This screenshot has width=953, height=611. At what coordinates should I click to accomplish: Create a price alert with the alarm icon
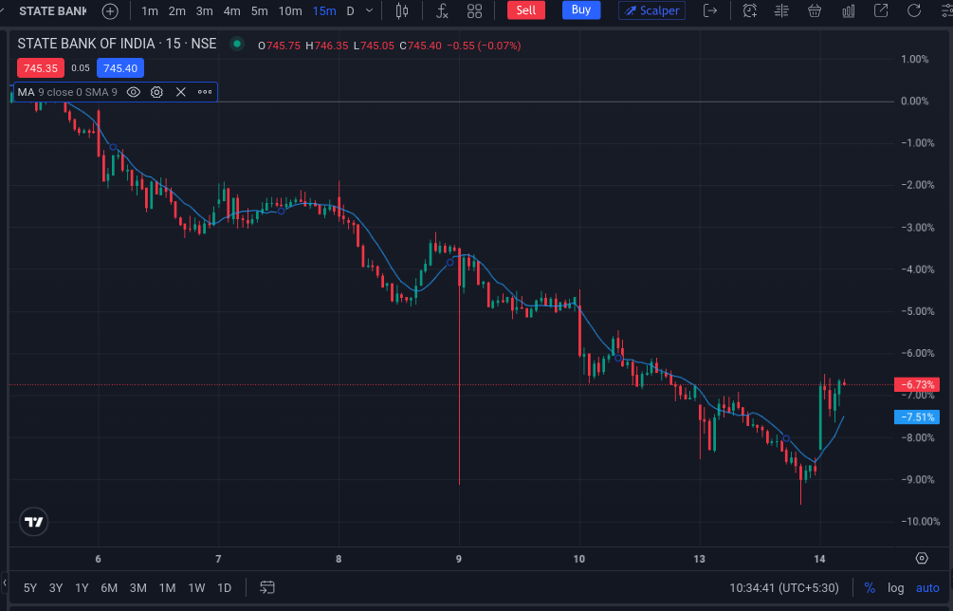[x=750, y=11]
